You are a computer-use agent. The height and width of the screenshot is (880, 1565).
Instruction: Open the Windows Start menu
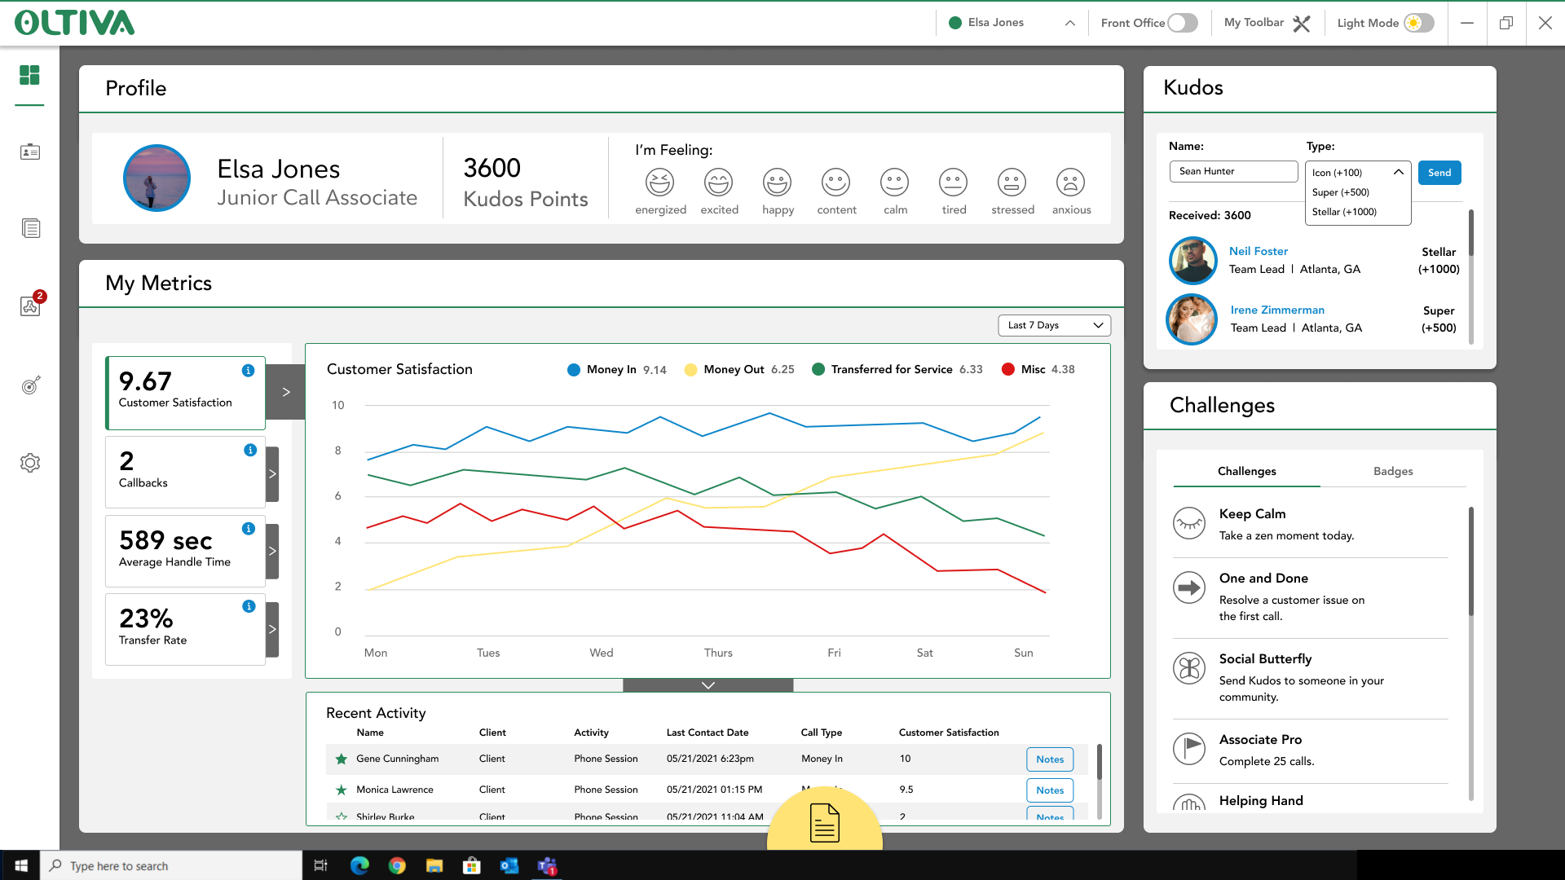tap(20, 865)
